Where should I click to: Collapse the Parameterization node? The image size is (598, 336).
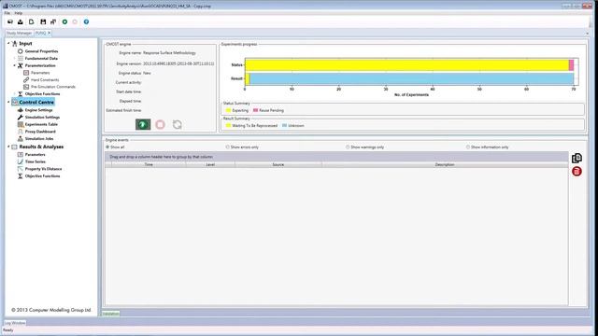click(15, 65)
